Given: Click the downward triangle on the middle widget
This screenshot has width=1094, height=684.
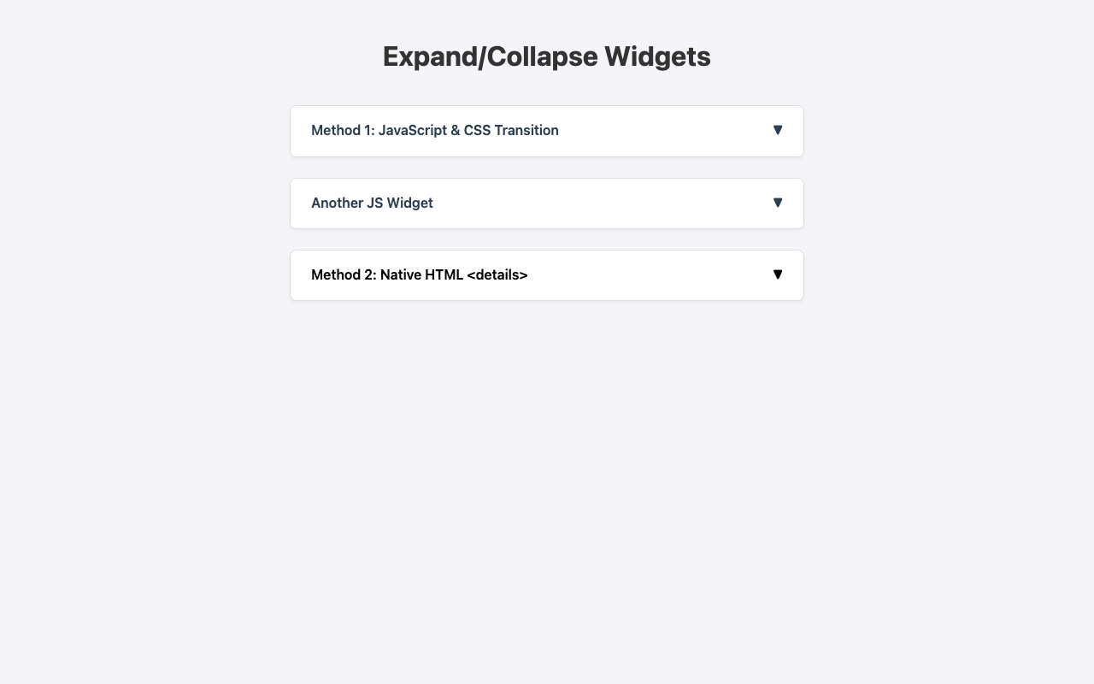Looking at the screenshot, I should click(778, 202).
